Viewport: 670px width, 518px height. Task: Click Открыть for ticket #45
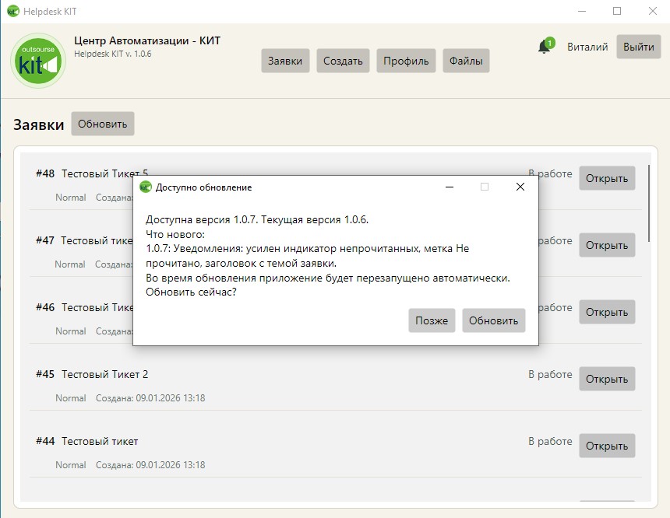[x=606, y=379]
